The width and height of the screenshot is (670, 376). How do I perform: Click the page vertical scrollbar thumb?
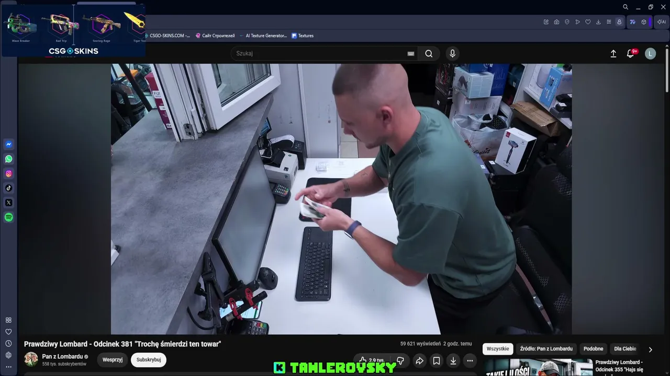(x=667, y=70)
